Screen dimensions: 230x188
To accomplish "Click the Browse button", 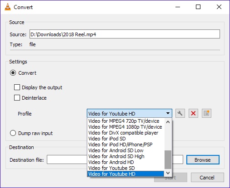I will click(x=203, y=160).
